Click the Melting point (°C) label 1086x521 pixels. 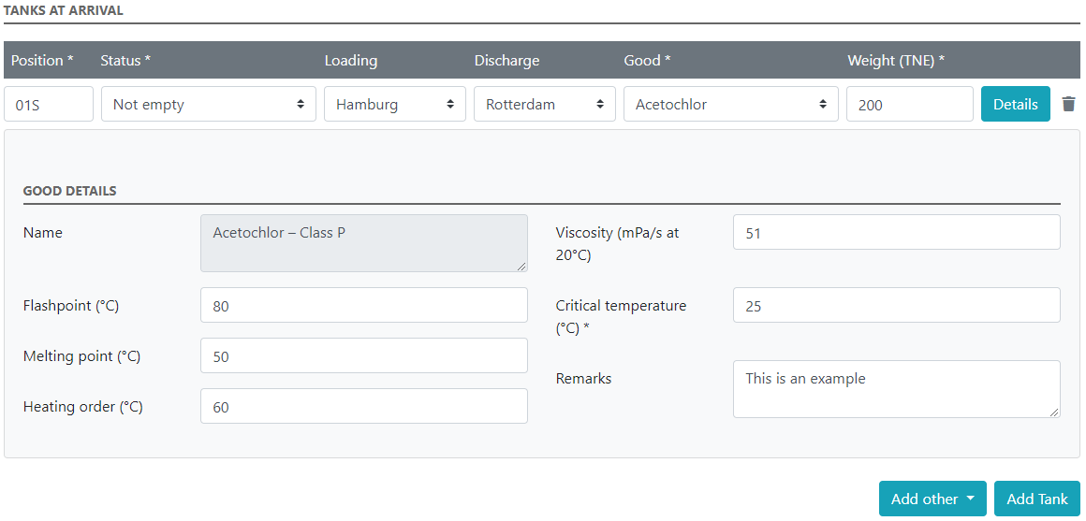click(81, 356)
